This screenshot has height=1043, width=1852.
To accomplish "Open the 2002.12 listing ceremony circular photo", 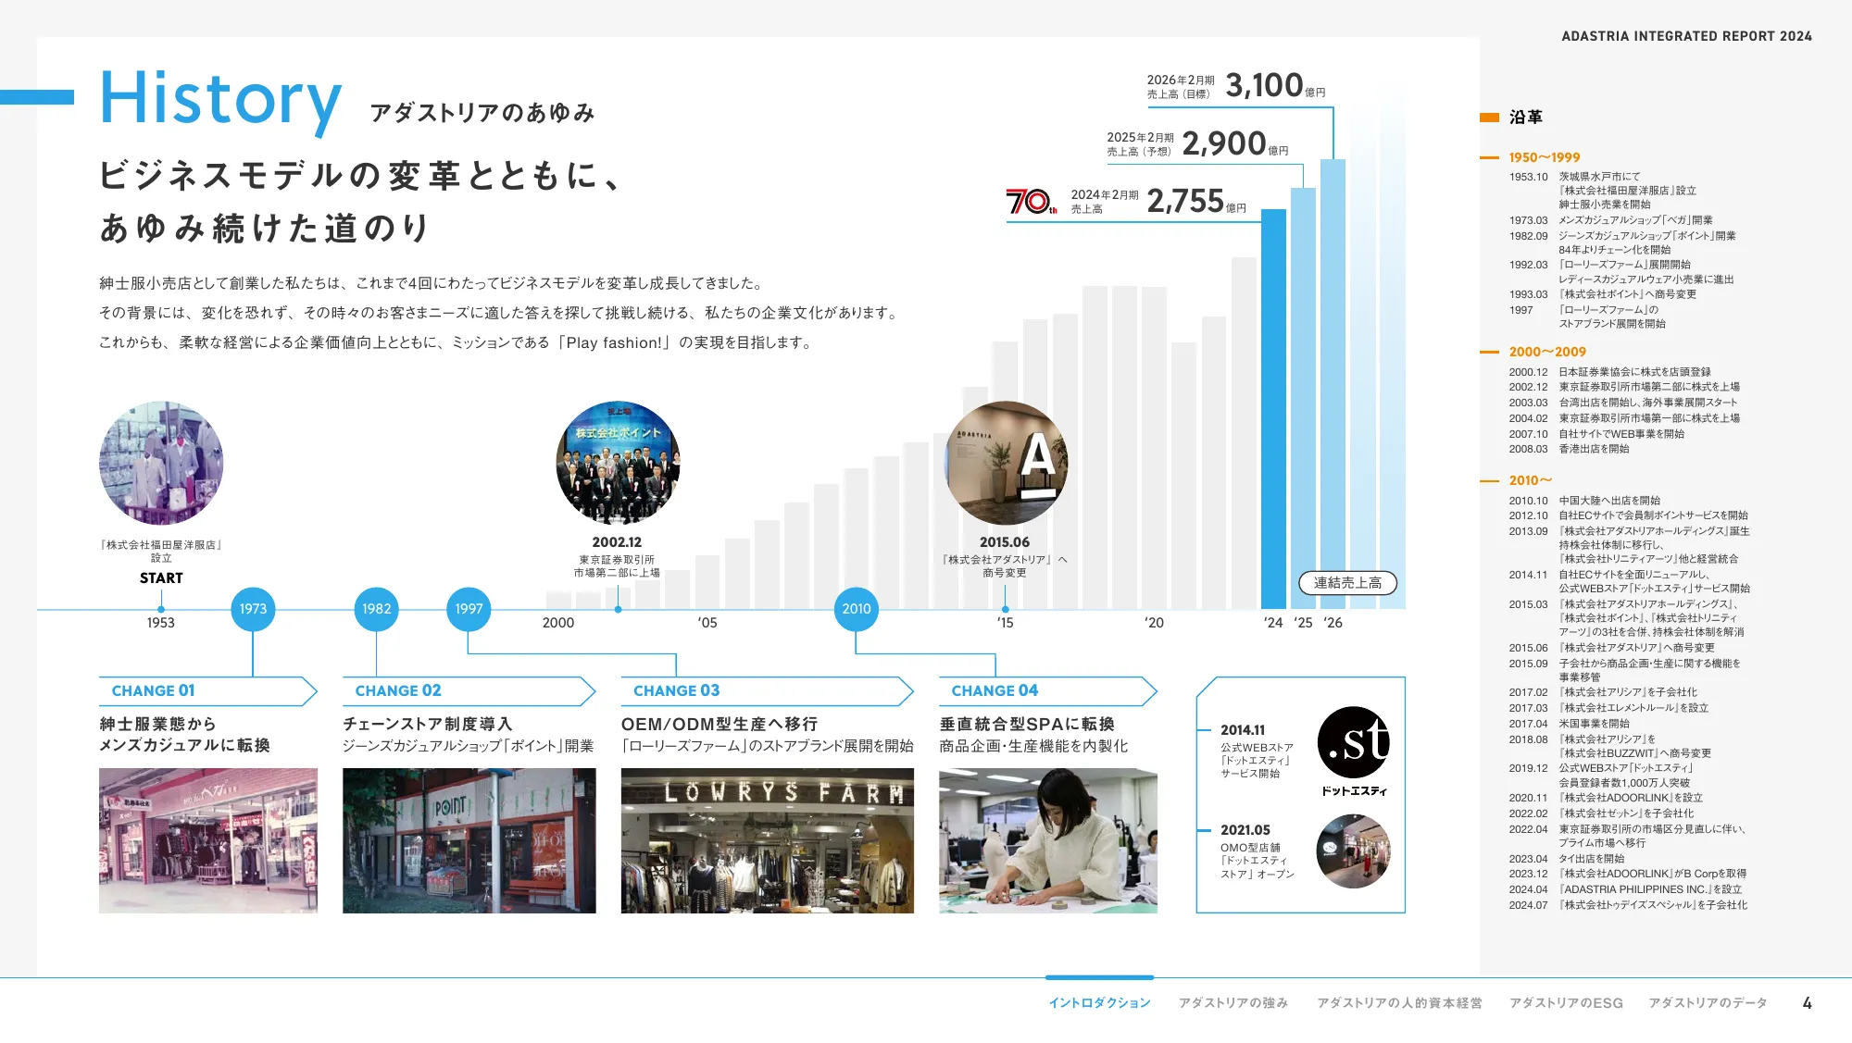I will (x=618, y=463).
